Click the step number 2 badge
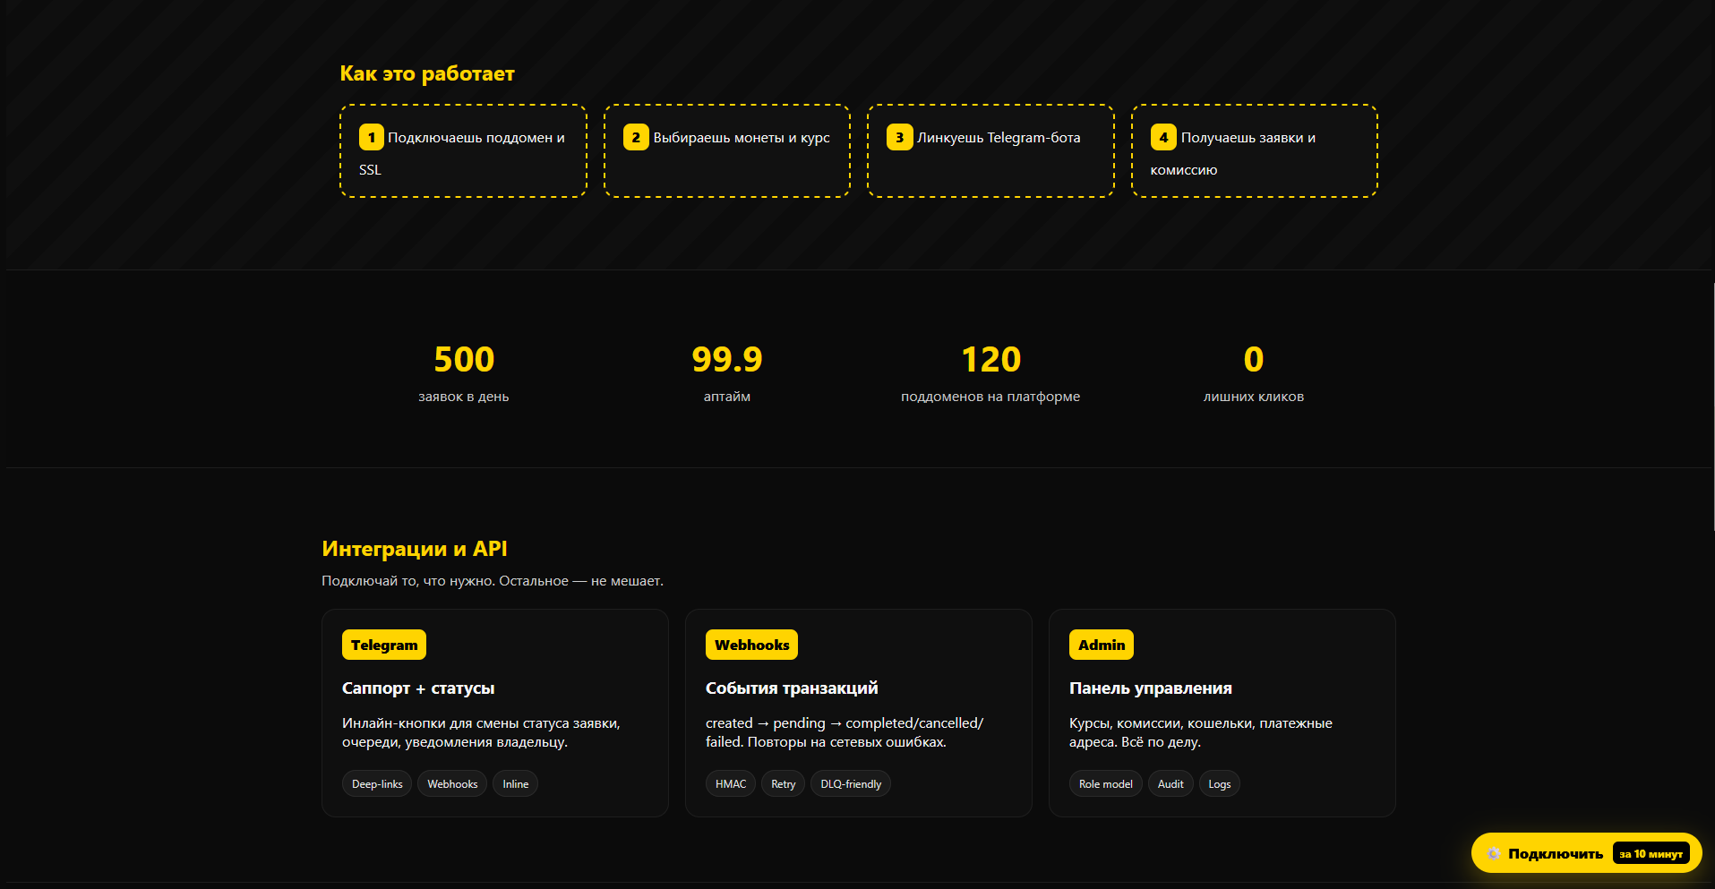This screenshot has height=889, width=1715. [x=636, y=137]
